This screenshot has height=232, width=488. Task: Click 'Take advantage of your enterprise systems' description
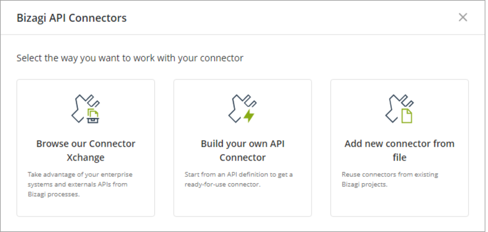(80, 185)
